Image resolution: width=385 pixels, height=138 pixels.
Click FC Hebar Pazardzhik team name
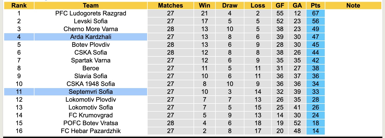pos(91,131)
